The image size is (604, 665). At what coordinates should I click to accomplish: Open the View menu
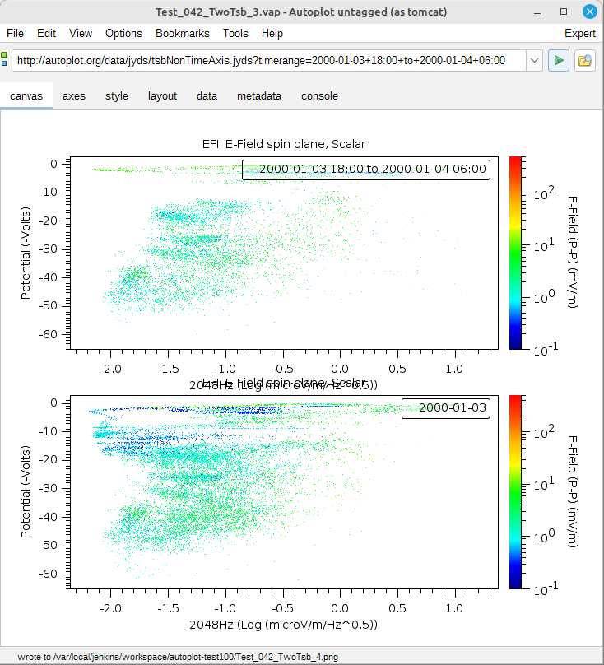pos(81,33)
